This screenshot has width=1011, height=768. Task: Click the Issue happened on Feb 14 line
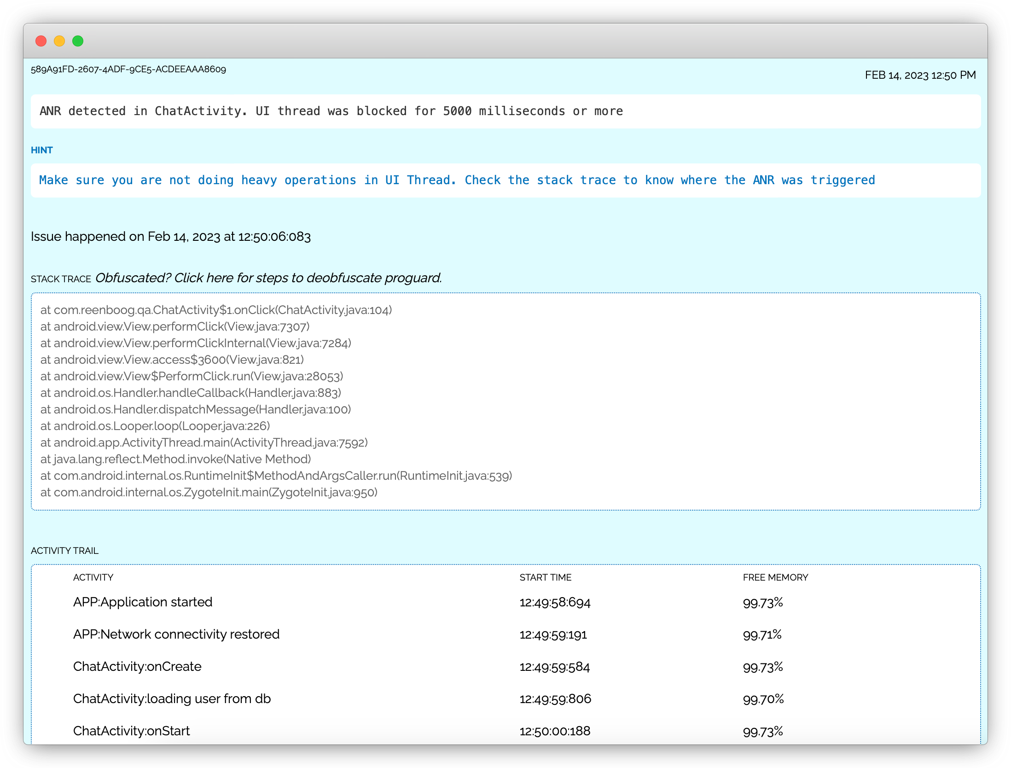[170, 237]
